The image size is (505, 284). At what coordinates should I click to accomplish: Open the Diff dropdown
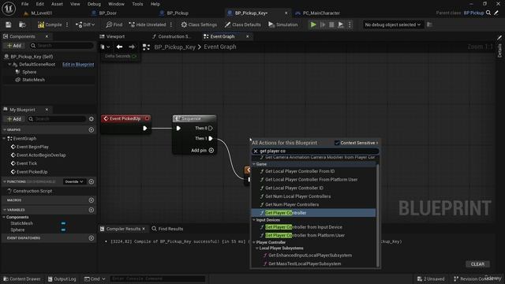(85, 24)
